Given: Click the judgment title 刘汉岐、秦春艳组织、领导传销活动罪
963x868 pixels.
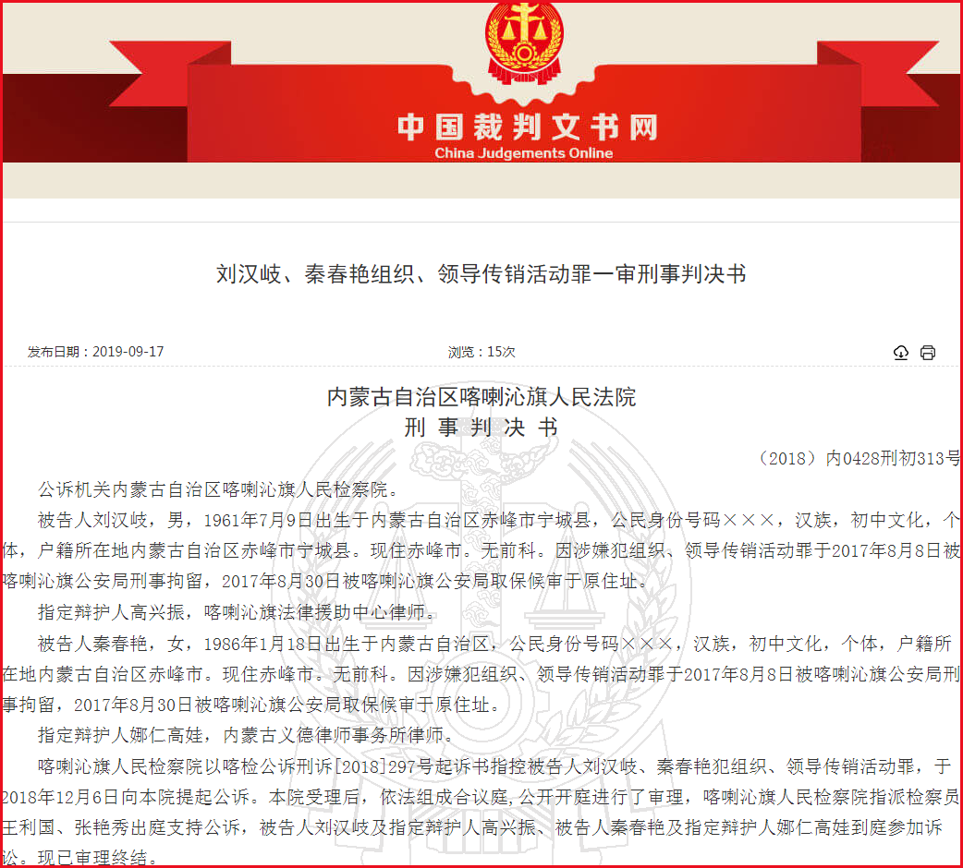Looking at the screenshot, I should click(x=481, y=273).
